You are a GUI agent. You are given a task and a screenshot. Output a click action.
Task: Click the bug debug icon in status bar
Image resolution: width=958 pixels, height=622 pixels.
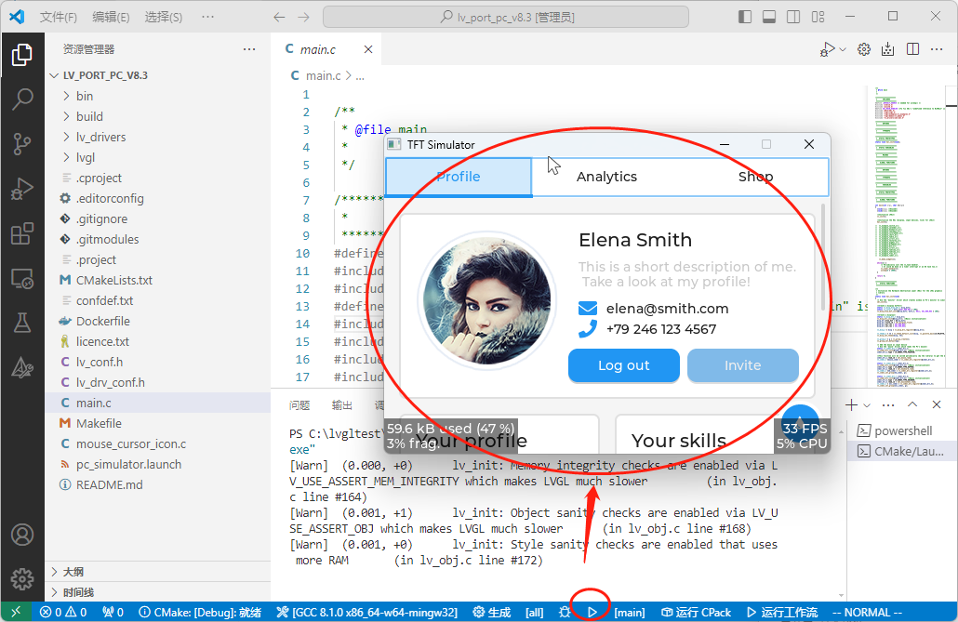click(565, 612)
